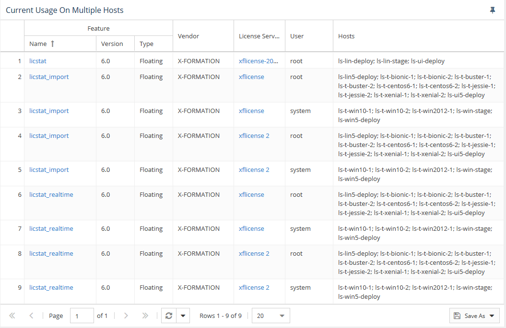Image resolution: width=506 pixels, height=328 pixels.
Task: Open xflicense 2 server link in row 4
Action: (254, 136)
